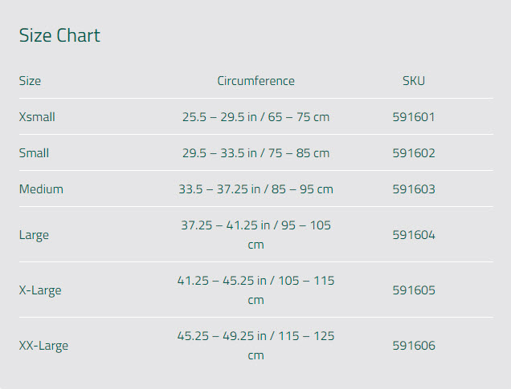
Task: Select the Xsmall size cell
Action: pyautogui.click(x=37, y=117)
